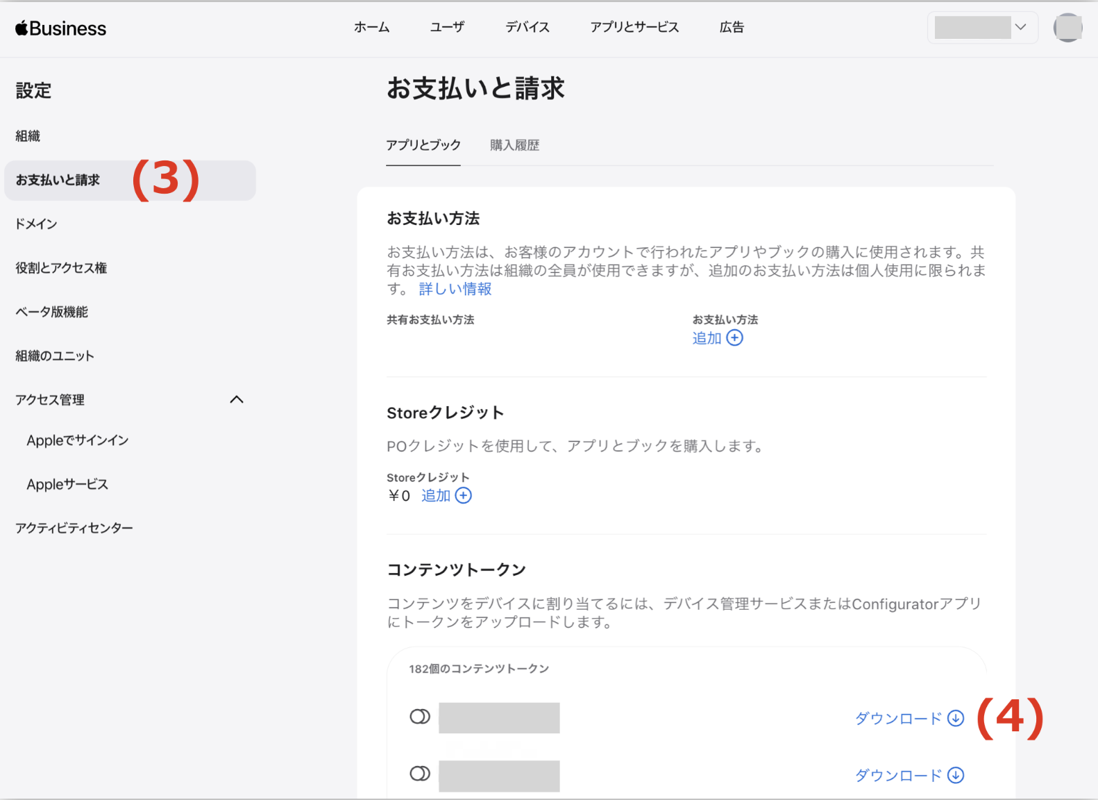The image size is (1098, 800).
Task: Click first content token's download arrow icon
Action: (956, 718)
